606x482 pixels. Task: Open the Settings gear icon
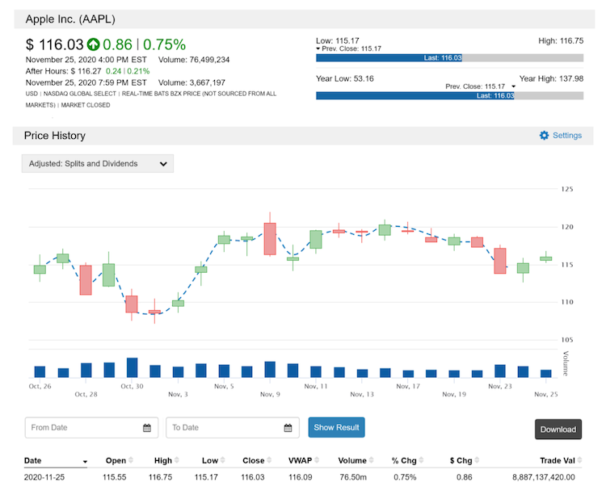point(544,135)
